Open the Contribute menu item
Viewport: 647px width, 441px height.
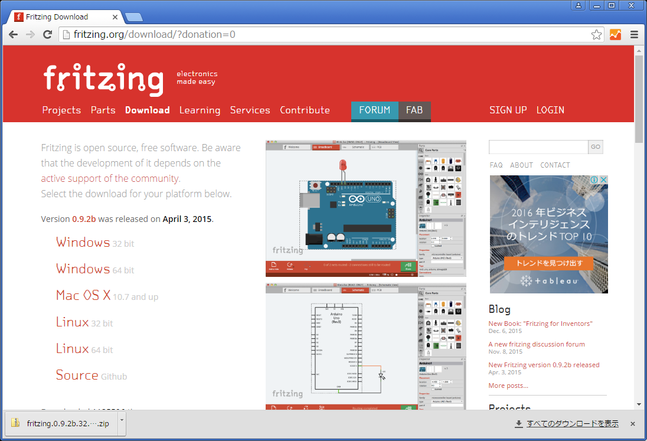point(305,110)
